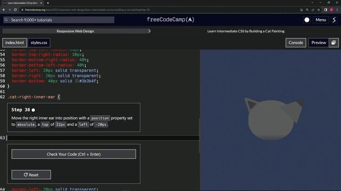The width and height of the screenshot is (341, 191).
Task: Click the zoom magnifier icon in the address bar
Action: [x=307, y=10]
